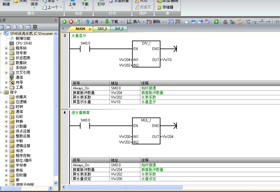The width and height of the screenshot is (280, 192).
Task: Select 系统块 in project tree
Action: (x=21, y=68)
